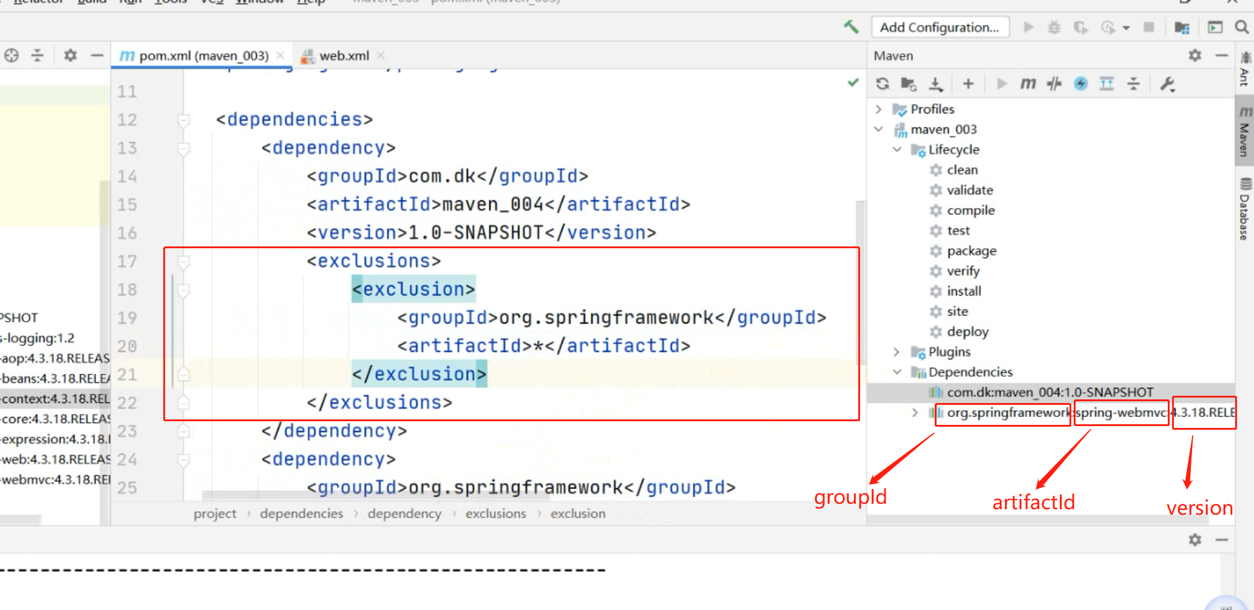This screenshot has height=610, width=1254.
Task: Collapse all nodes in Maven tree
Action: [x=1133, y=84]
